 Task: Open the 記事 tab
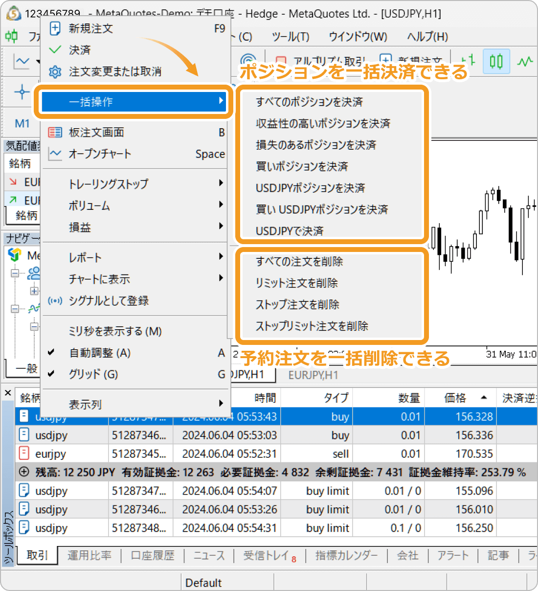point(498,555)
